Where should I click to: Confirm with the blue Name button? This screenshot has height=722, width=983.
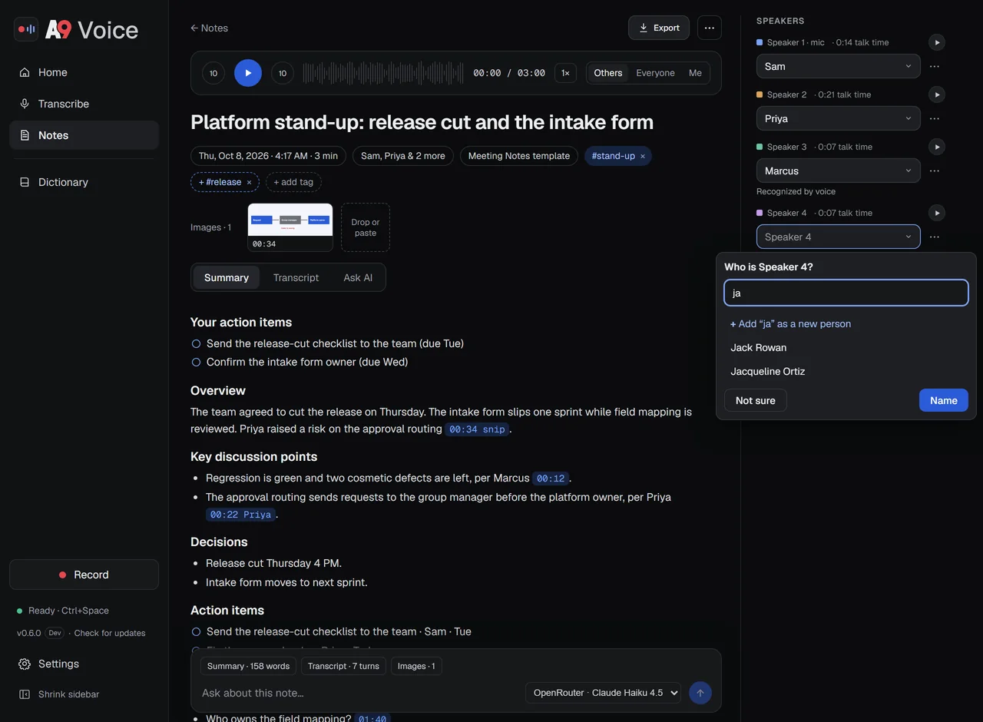pyautogui.click(x=943, y=400)
